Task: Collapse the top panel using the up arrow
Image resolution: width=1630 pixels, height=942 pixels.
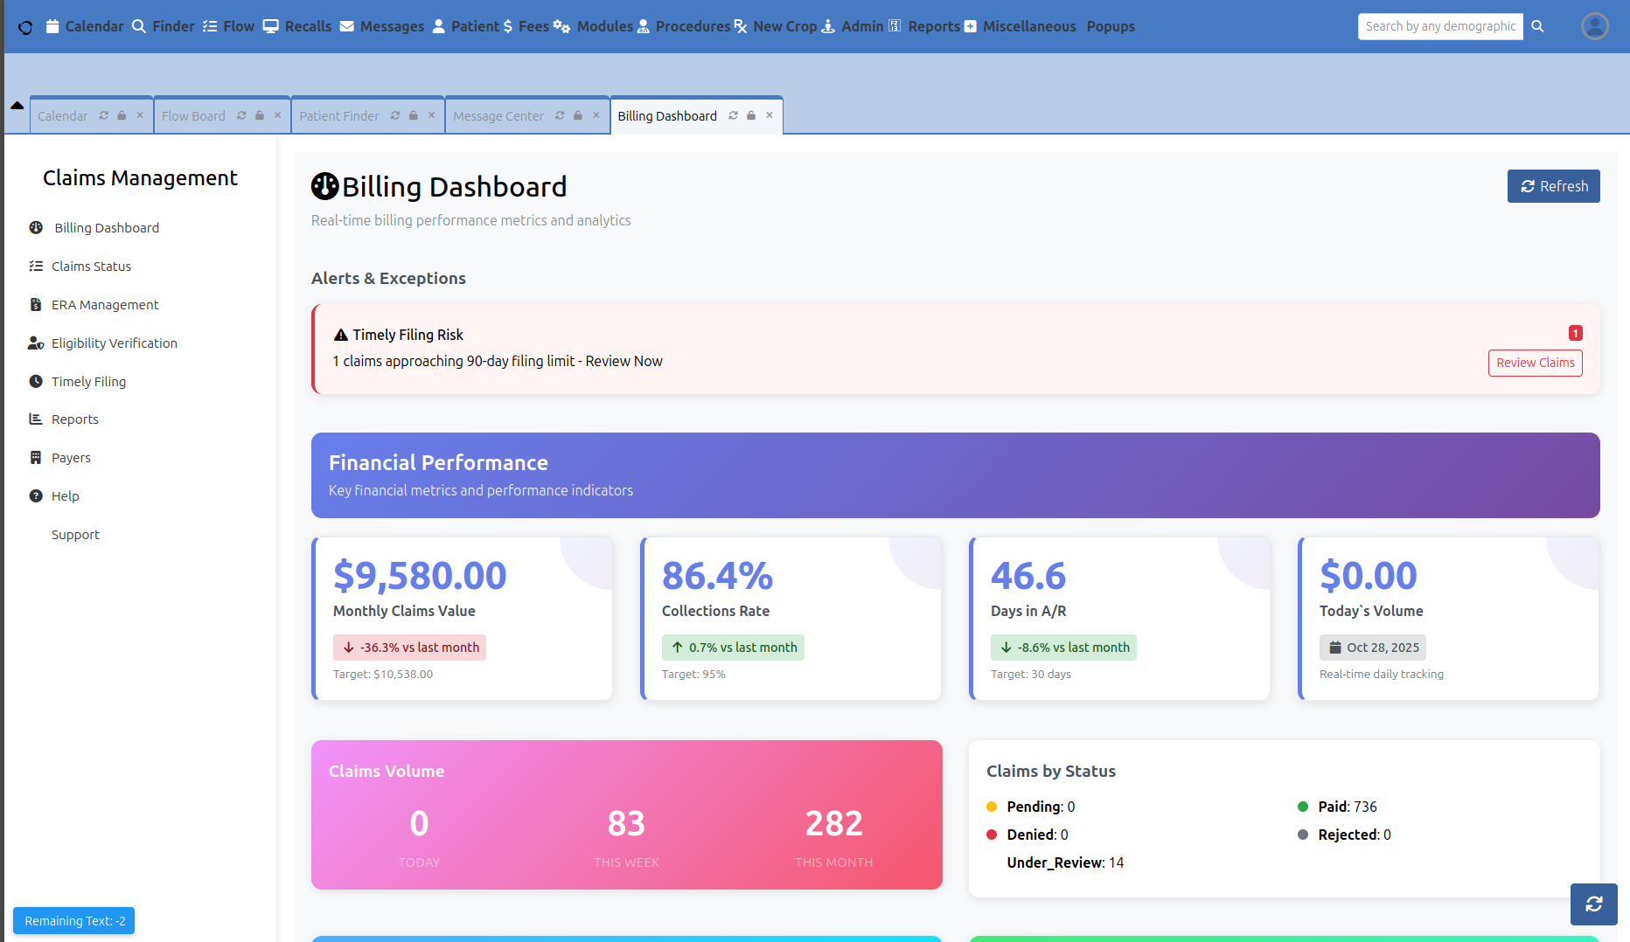Action: pos(17,105)
